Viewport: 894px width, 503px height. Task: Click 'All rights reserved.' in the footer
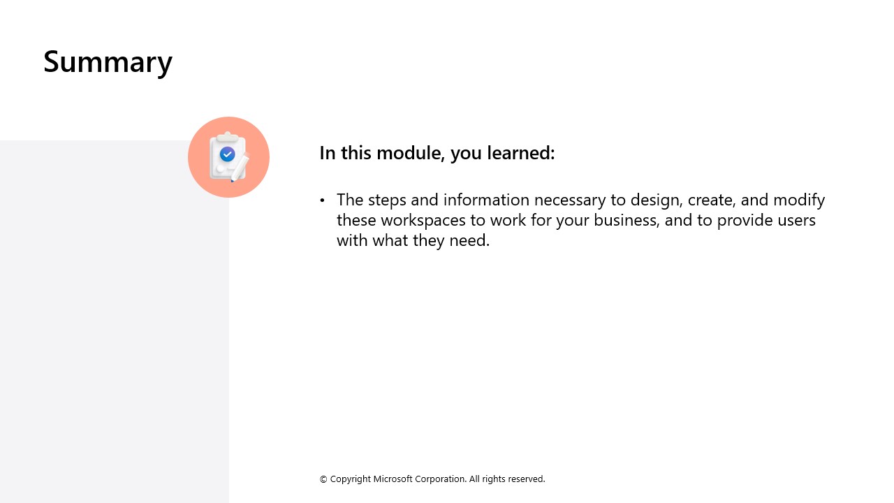click(507, 479)
